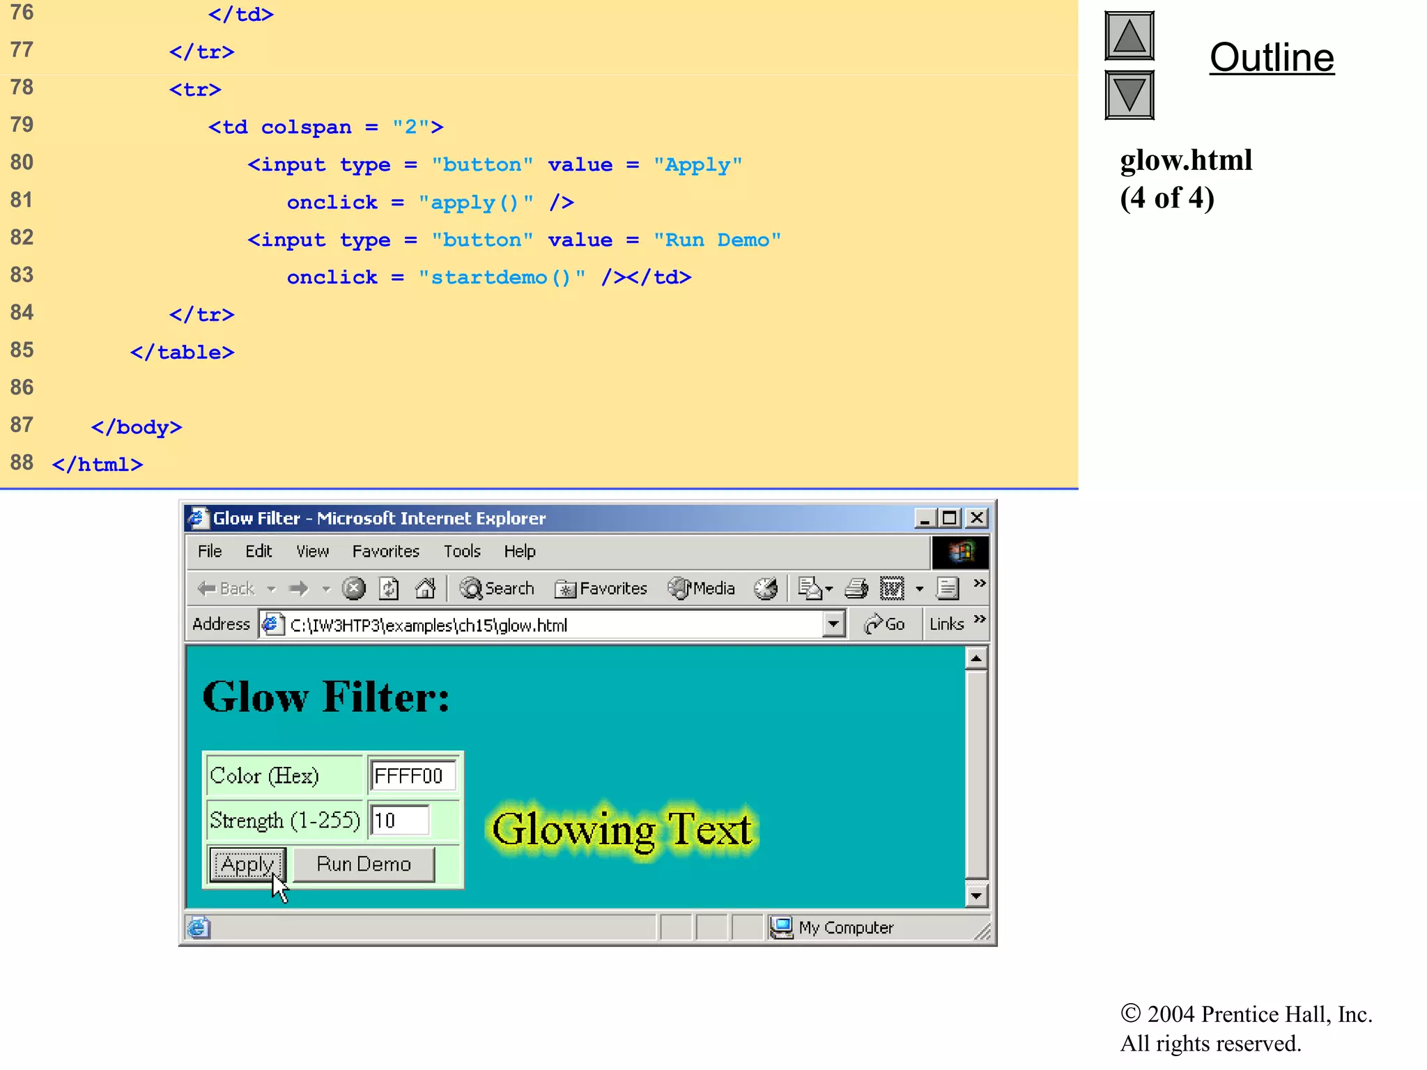Screen dimensions: 1427x1070
Task: Click the Forward arrow button
Action: 299,589
